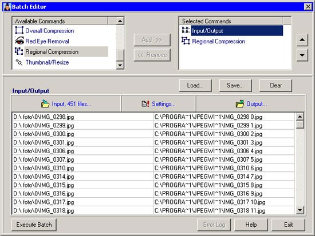Select input file IMG_0300.jpg
The image size is (315, 236).
tap(82, 134)
